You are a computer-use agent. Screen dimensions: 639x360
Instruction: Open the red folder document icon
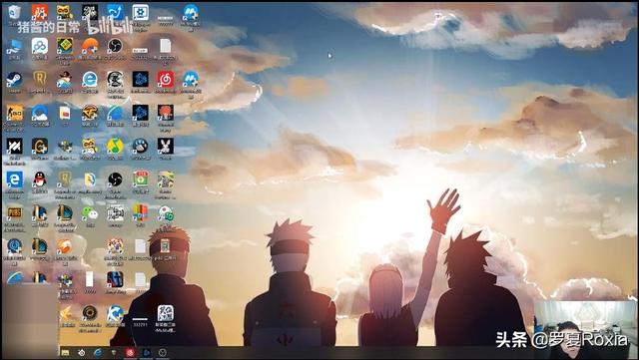tap(64, 113)
